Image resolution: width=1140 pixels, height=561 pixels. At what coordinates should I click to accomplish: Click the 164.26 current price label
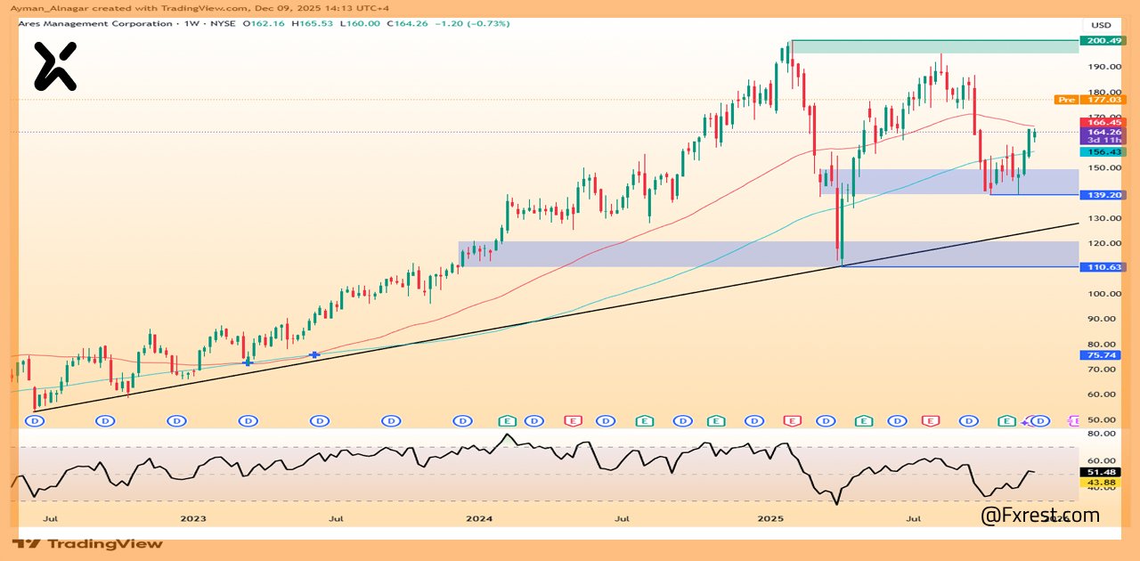pyautogui.click(x=1103, y=132)
